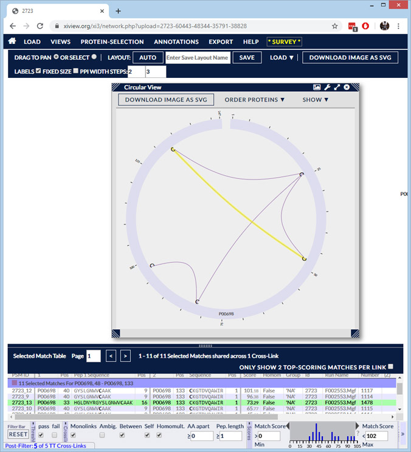Click bottom-left resize corner of Circular View
The height and width of the screenshot is (452, 411).
116,333
